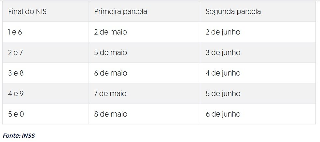320x142 pixels.
Task: Select the "4 de junho" date cell
Action: point(223,73)
